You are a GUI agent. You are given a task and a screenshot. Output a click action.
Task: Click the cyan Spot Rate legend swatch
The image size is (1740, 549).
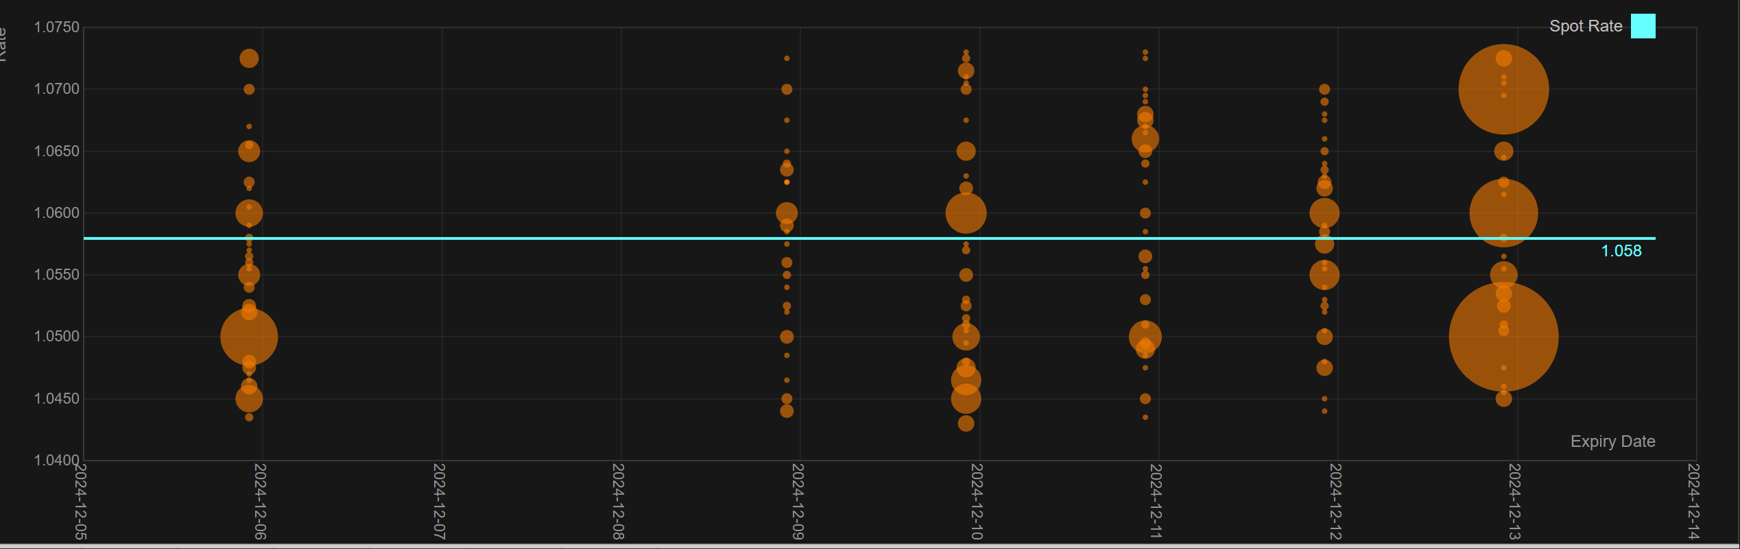[x=1643, y=26]
